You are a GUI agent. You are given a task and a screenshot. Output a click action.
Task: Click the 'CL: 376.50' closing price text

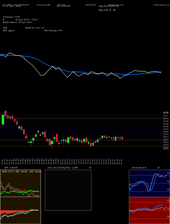[63, 6]
